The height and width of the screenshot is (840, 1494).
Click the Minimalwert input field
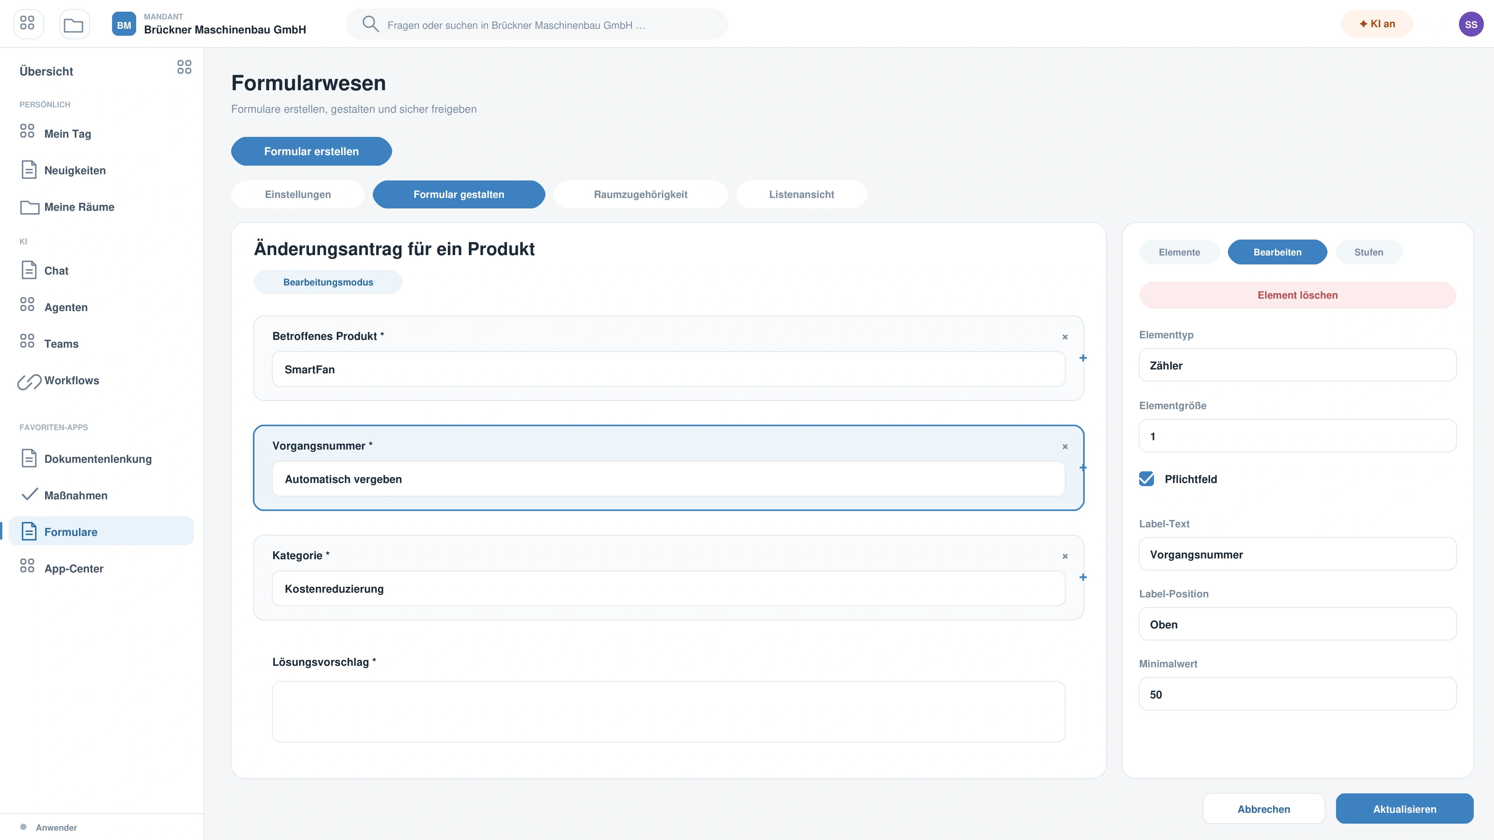coord(1298,695)
